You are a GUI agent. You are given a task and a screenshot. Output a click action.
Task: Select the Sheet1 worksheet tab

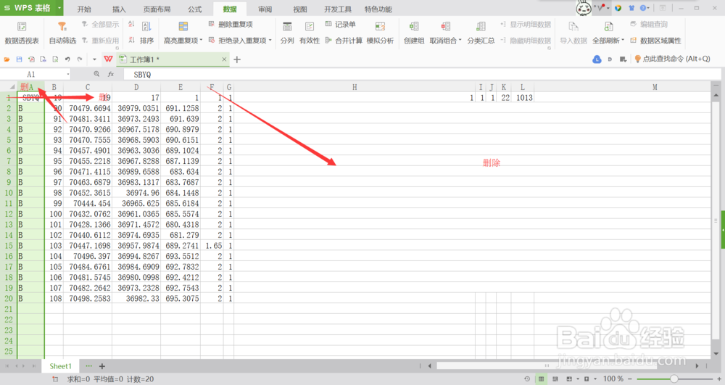(x=61, y=366)
